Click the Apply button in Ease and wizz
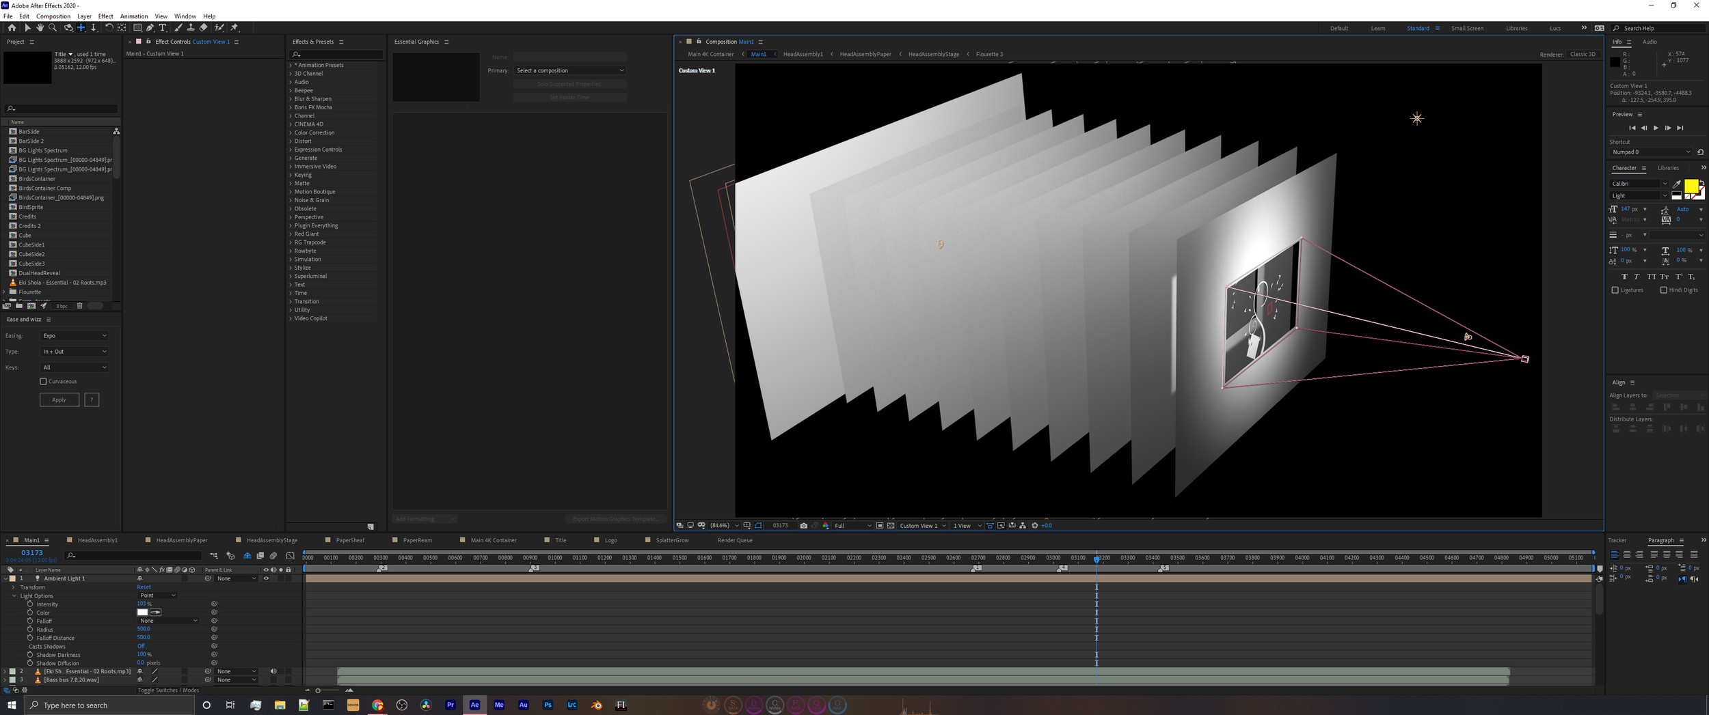1709x715 pixels. coord(59,399)
